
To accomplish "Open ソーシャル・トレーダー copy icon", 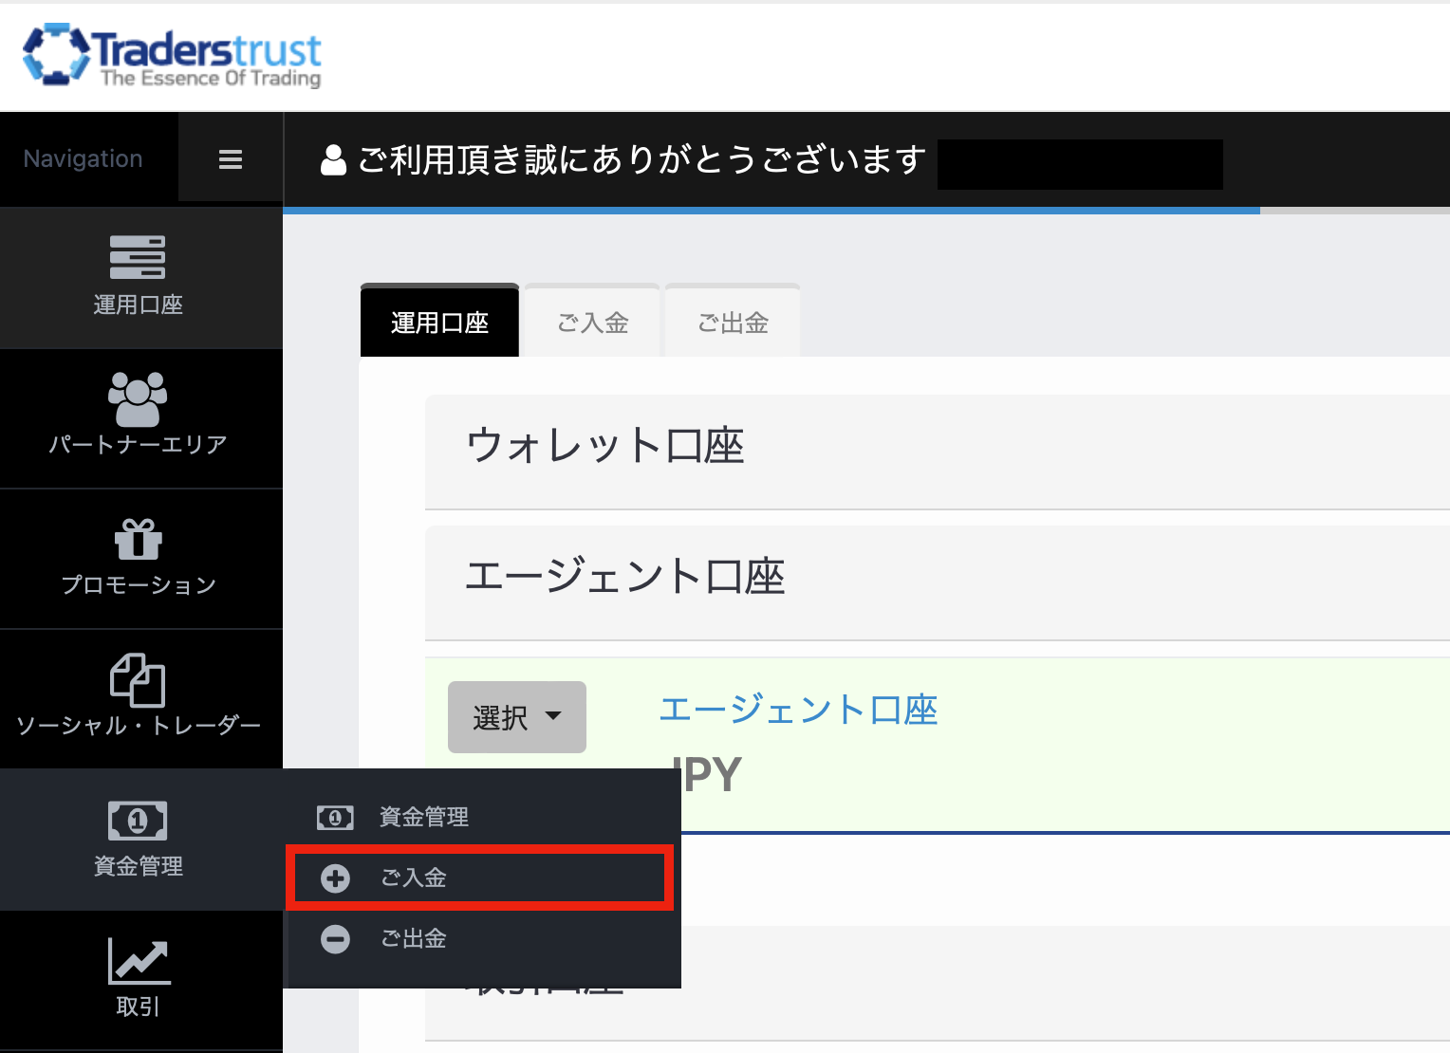I will pos(138,679).
